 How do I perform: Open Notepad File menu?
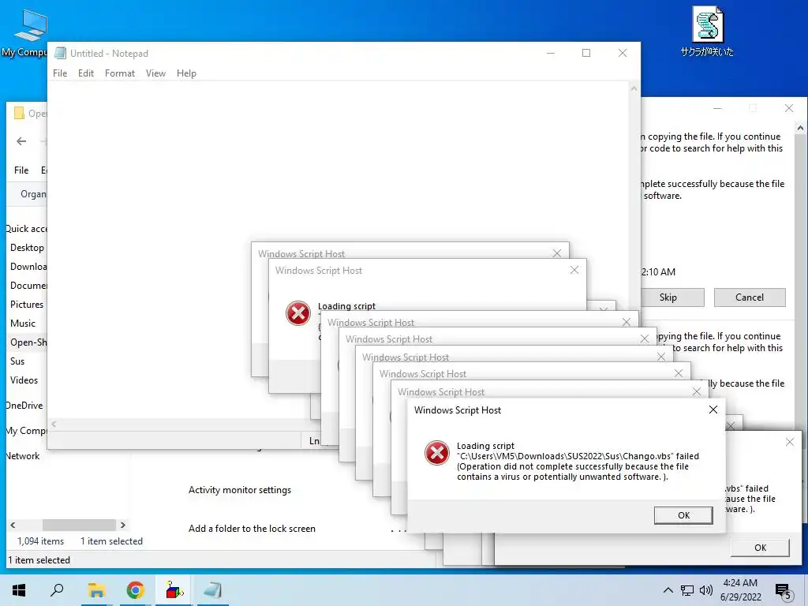pyautogui.click(x=60, y=73)
